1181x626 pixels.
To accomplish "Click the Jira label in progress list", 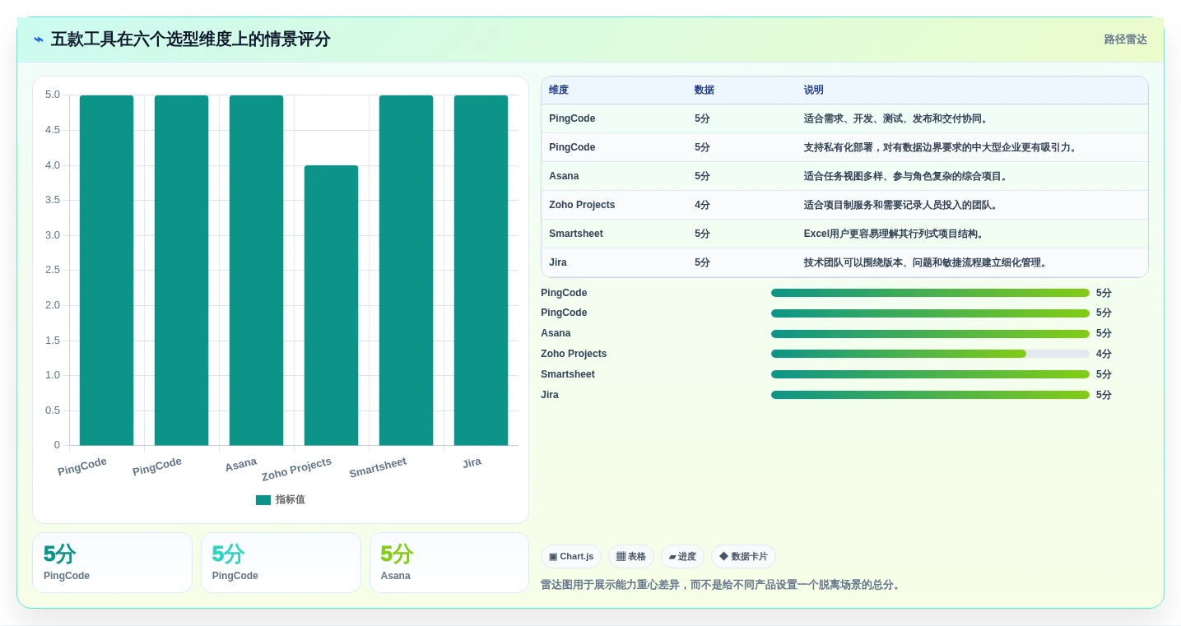I will click(550, 395).
